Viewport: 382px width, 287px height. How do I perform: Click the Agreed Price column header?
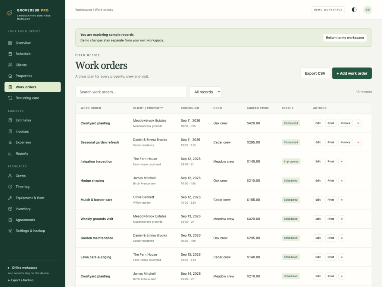(x=258, y=108)
